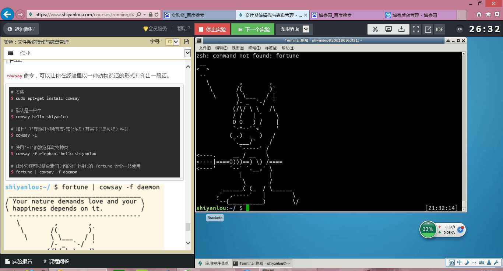
Task: Open the Terminal 帮助(H) menu
Action: [288, 48]
